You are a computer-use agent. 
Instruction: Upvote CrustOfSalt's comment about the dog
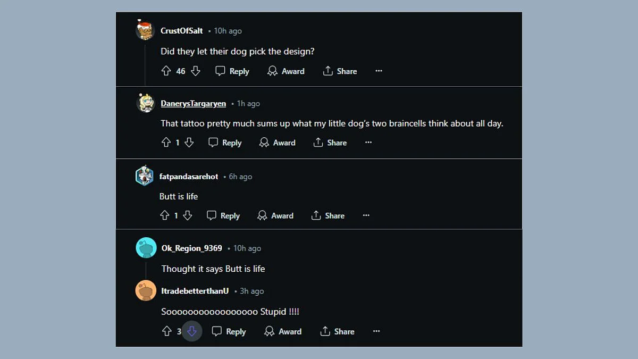tap(166, 71)
